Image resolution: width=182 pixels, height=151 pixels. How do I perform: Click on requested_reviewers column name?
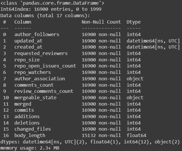pos(41,54)
